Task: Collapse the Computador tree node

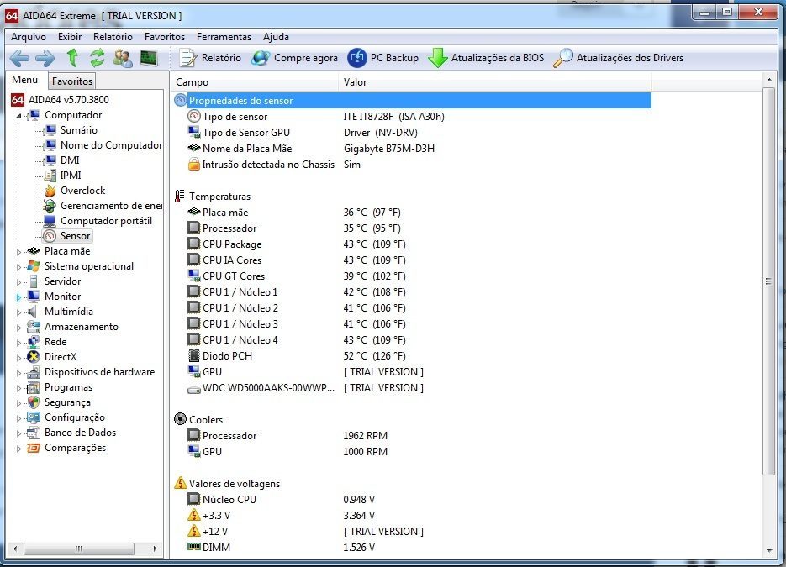Action: tap(19, 116)
